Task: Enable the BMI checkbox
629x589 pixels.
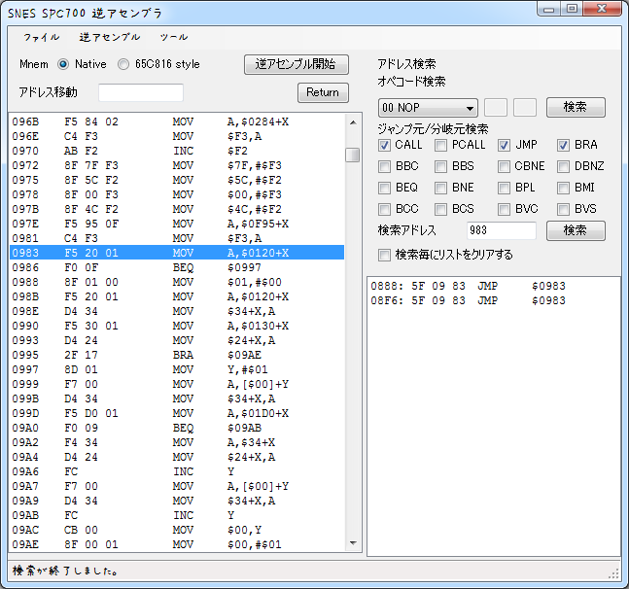Action: [x=563, y=188]
